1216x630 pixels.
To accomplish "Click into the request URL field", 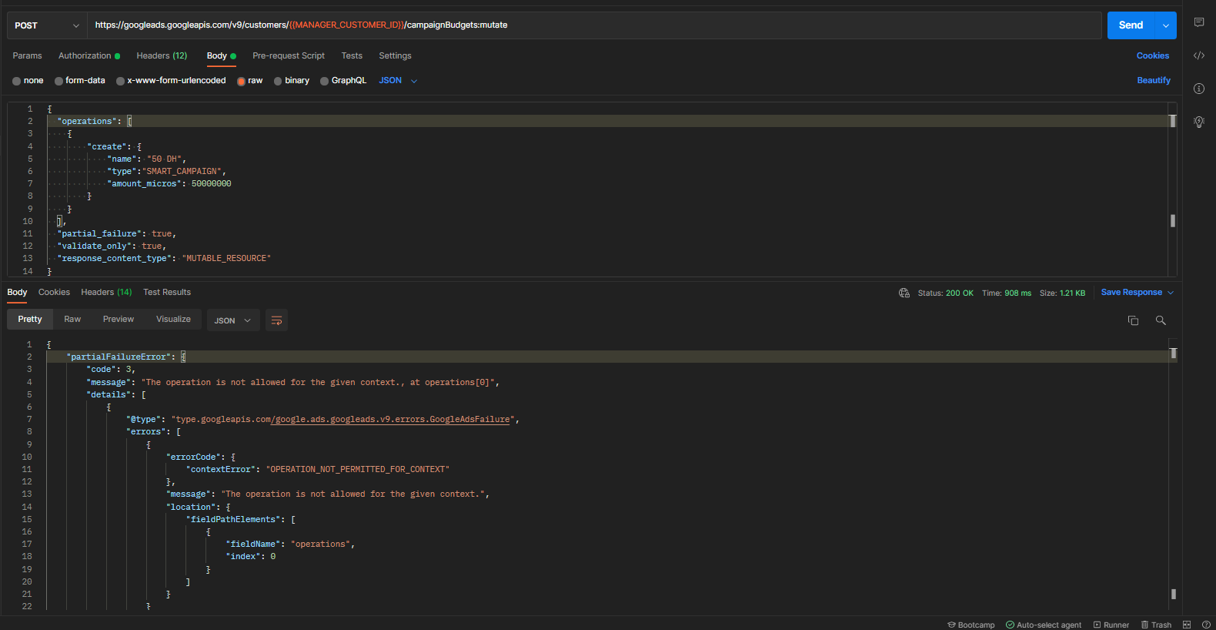I will coord(594,25).
